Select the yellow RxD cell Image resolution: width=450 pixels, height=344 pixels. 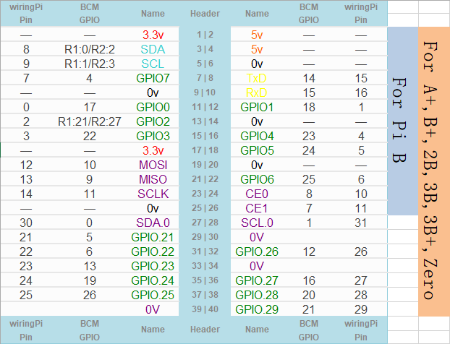pyautogui.click(x=257, y=93)
